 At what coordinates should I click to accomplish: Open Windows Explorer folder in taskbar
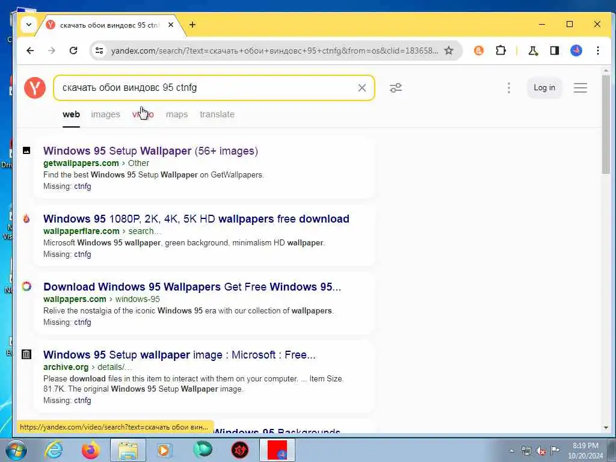click(128, 450)
